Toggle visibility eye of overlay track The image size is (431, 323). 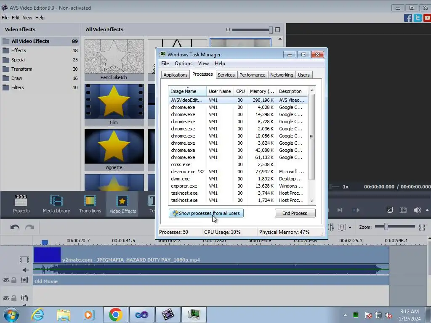6,298
